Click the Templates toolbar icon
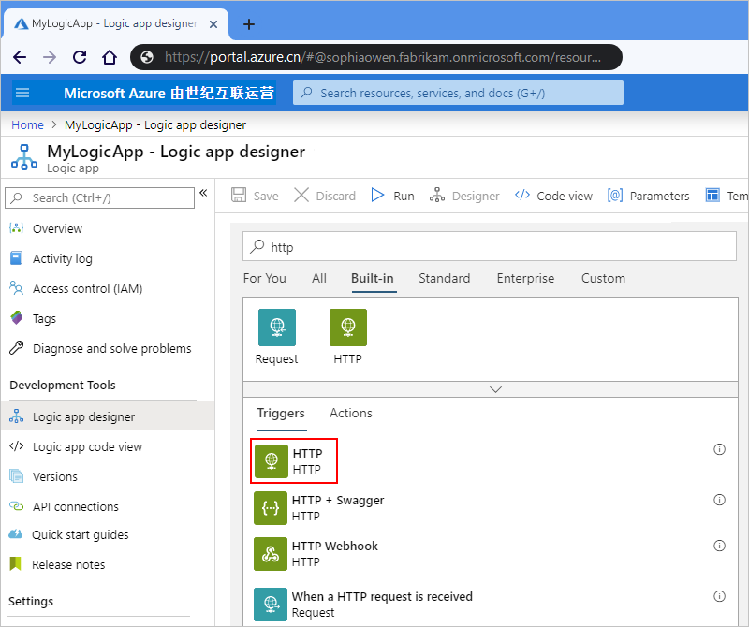Screen dimensions: 749x627 [712, 196]
